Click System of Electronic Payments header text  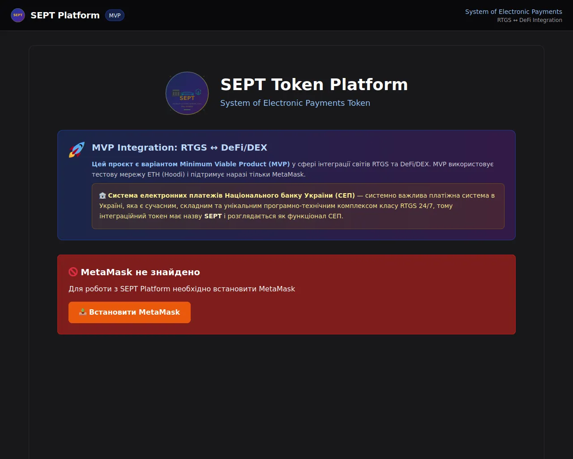click(x=513, y=12)
